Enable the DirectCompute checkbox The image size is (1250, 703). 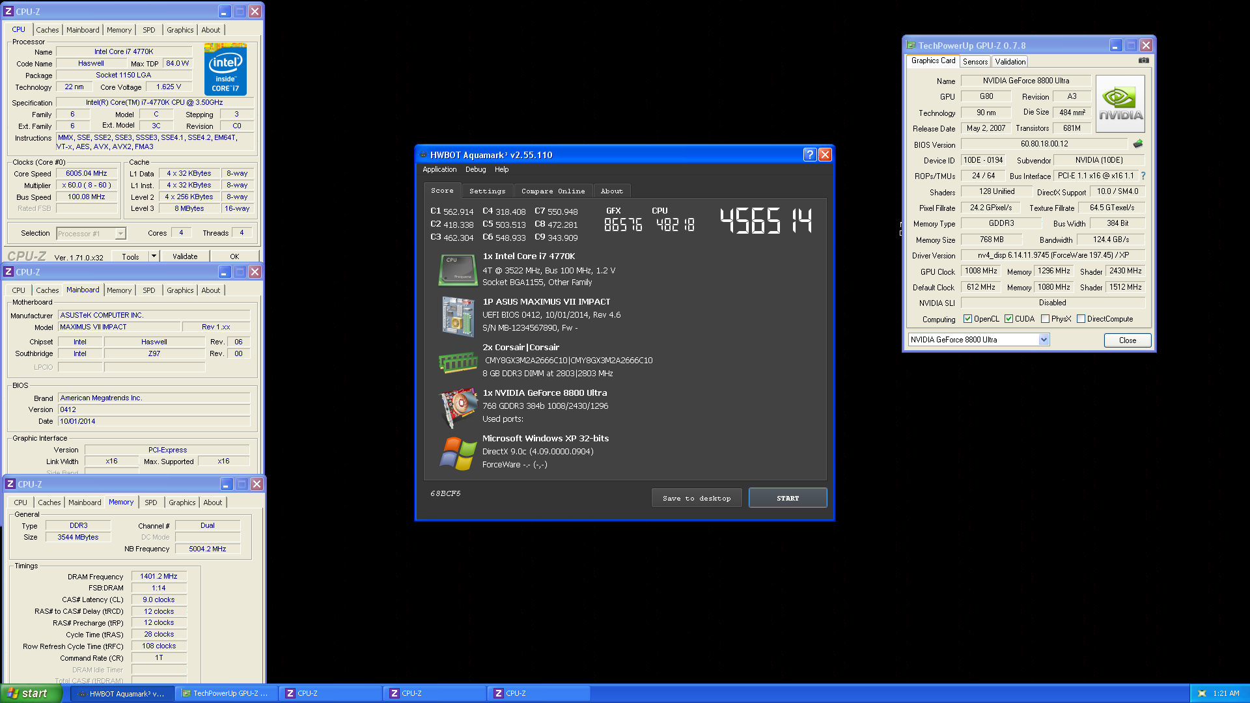(x=1081, y=319)
